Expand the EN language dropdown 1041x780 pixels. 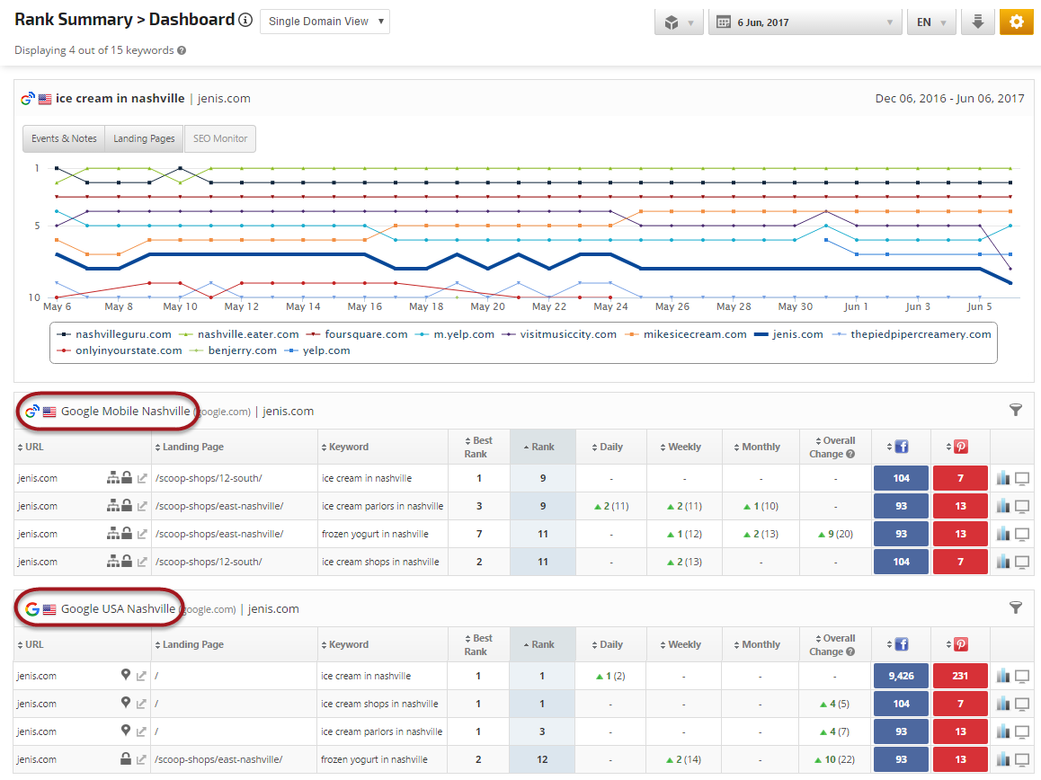click(x=930, y=22)
